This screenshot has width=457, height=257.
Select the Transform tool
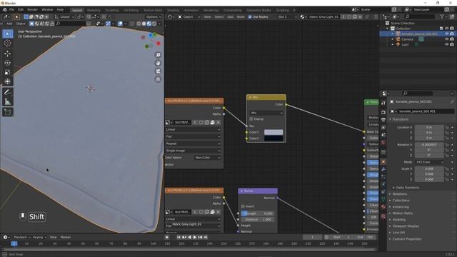click(8, 81)
